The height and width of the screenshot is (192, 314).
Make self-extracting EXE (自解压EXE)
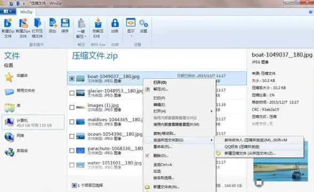pyautogui.click(x=98, y=28)
